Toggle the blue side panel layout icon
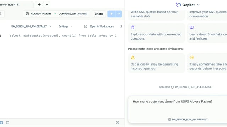 pos(1,123)
